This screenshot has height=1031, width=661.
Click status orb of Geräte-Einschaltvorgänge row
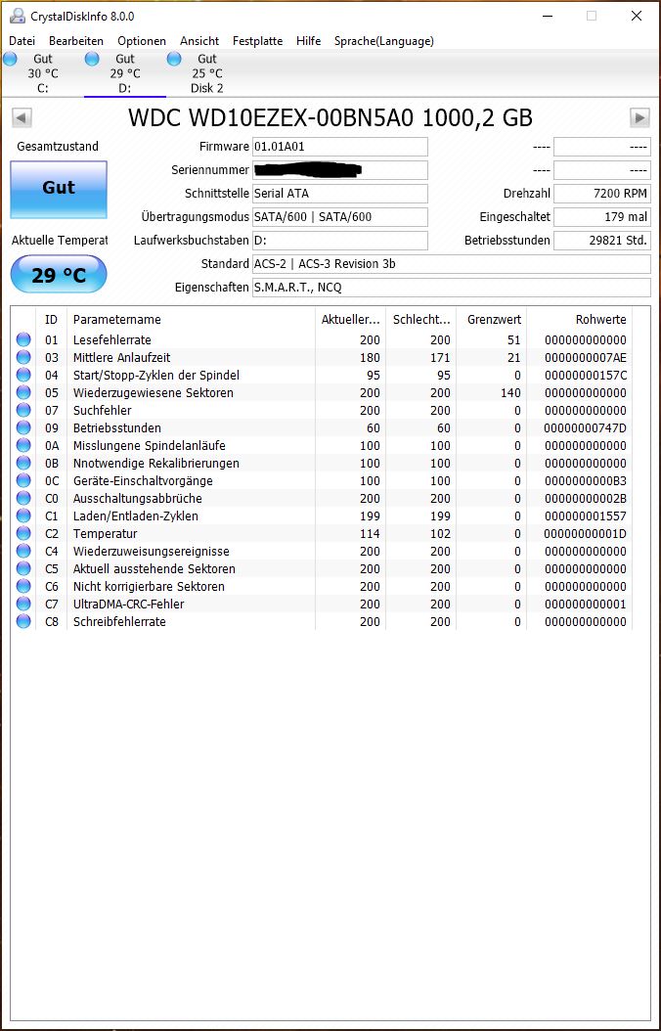[23, 480]
